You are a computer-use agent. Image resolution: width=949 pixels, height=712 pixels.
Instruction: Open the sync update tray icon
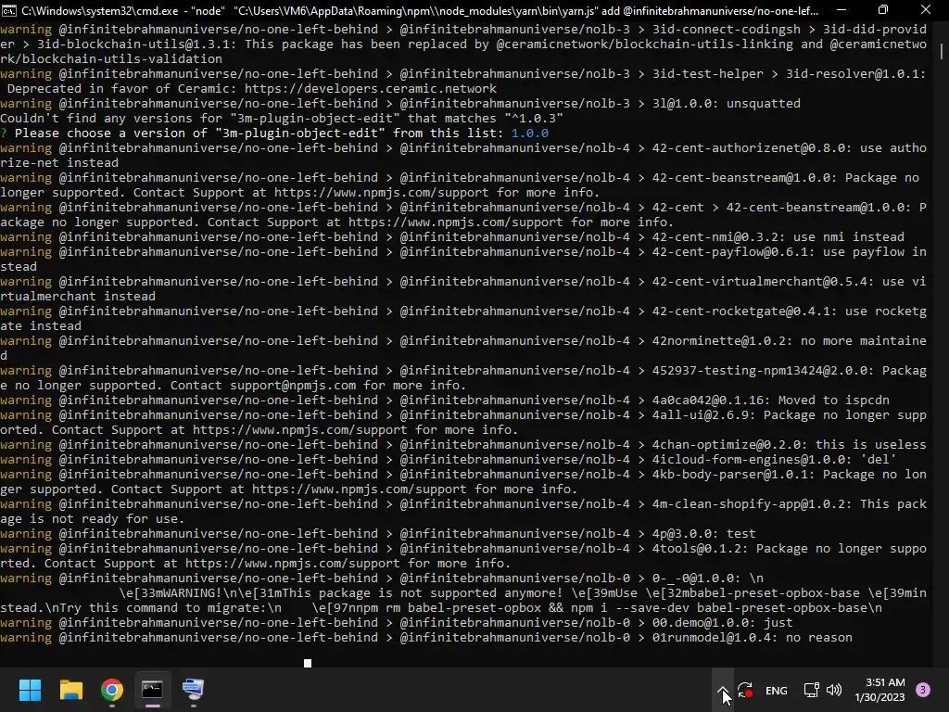tap(745, 690)
